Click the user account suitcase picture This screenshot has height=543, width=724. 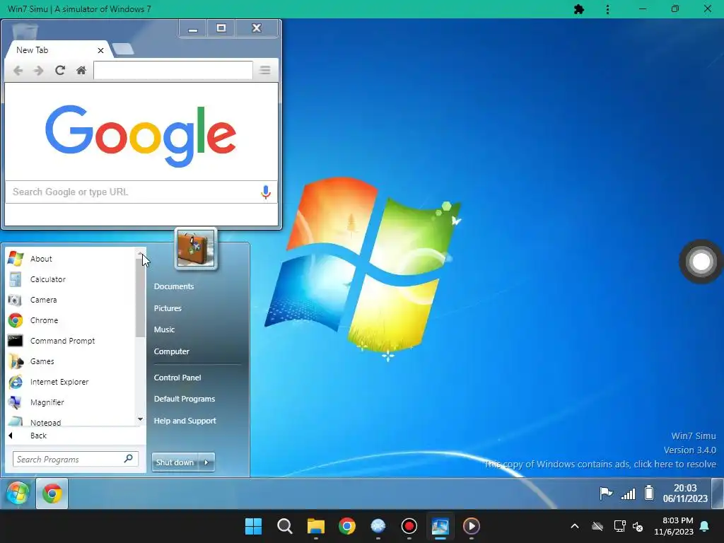(x=196, y=249)
